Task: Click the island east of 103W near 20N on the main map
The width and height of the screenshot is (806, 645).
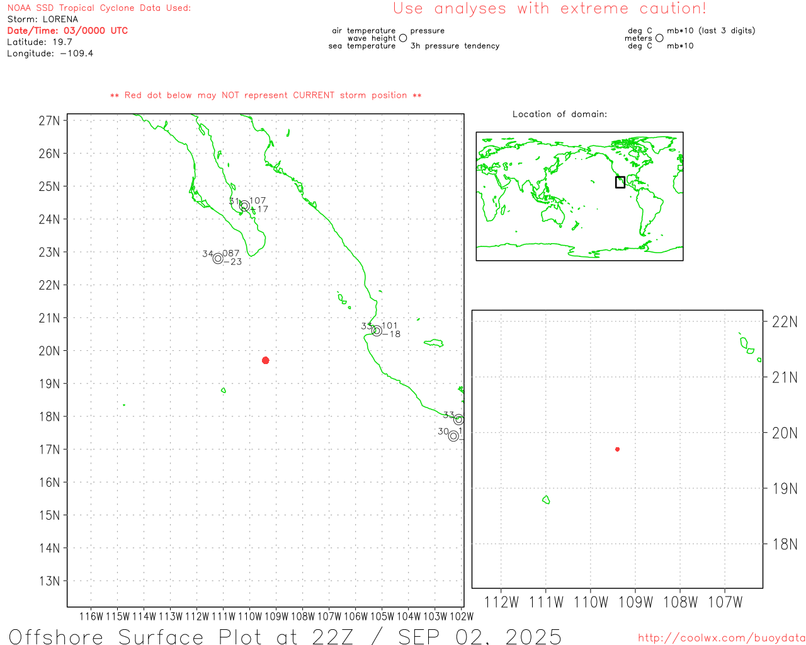Action: tap(434, 343)
